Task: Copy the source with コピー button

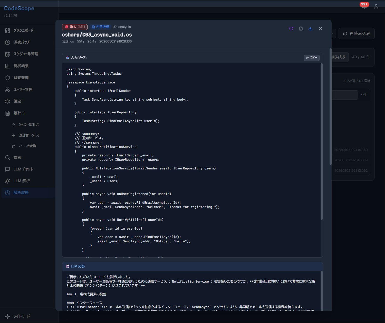Action: [x=312, y=58]
